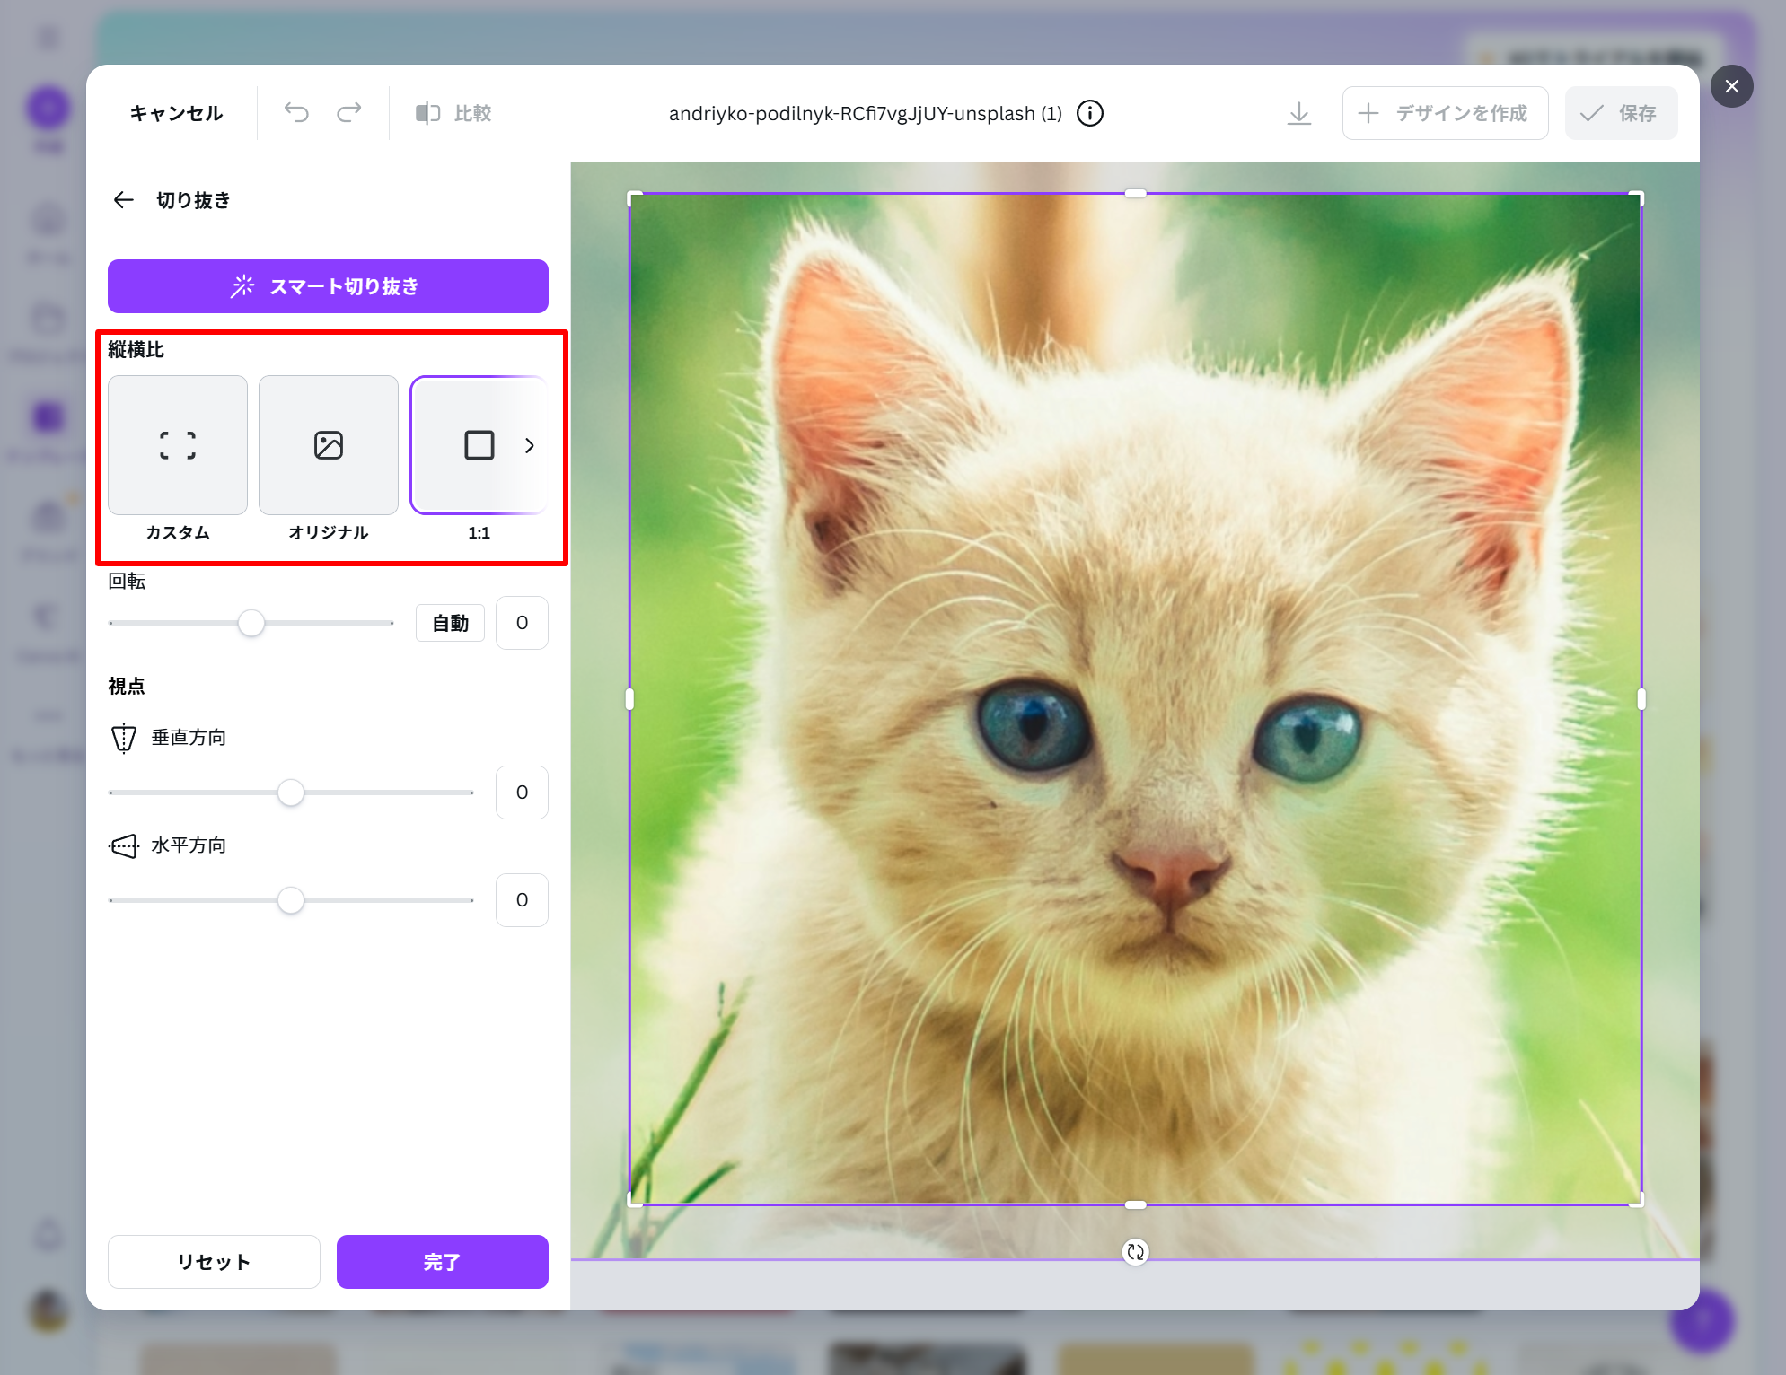Click the 垂直方向 value input field
The width and height of the screenshot is (1786, 1375).
(522, 793)
